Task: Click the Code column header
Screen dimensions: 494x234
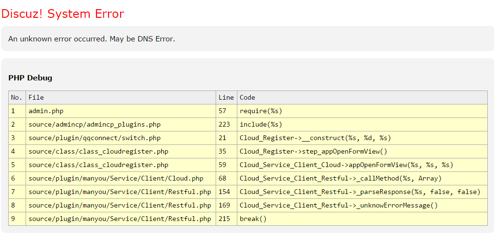Action: pyautogui.click(x=247, y=97)
